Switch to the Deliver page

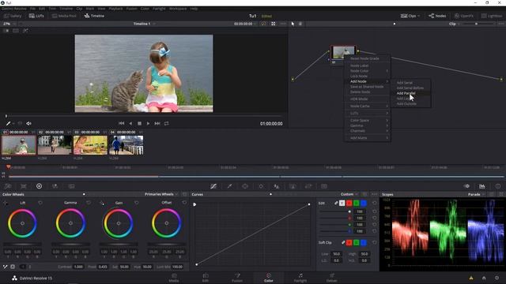[332, 278]
